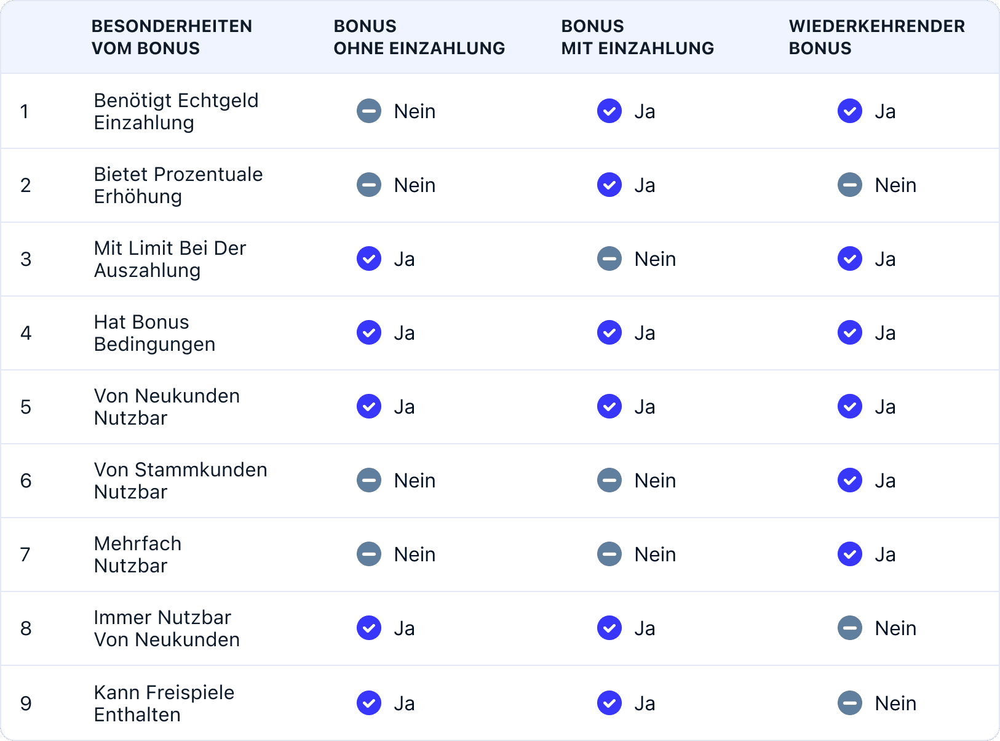The width and height of the screenshot is (1000, 741).
Task: Click the minus icon for Benötigt Echtgeld Einzahlung without deposit
Action: [x=369, y=111]
